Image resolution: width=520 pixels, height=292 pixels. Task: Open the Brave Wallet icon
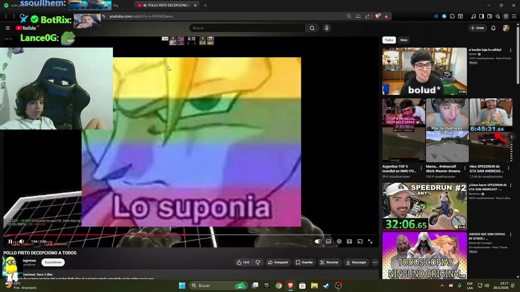[x=490, y=16]
